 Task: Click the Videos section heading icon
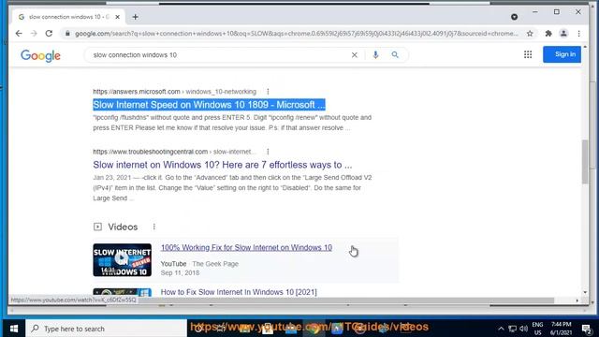coord(97,227)
